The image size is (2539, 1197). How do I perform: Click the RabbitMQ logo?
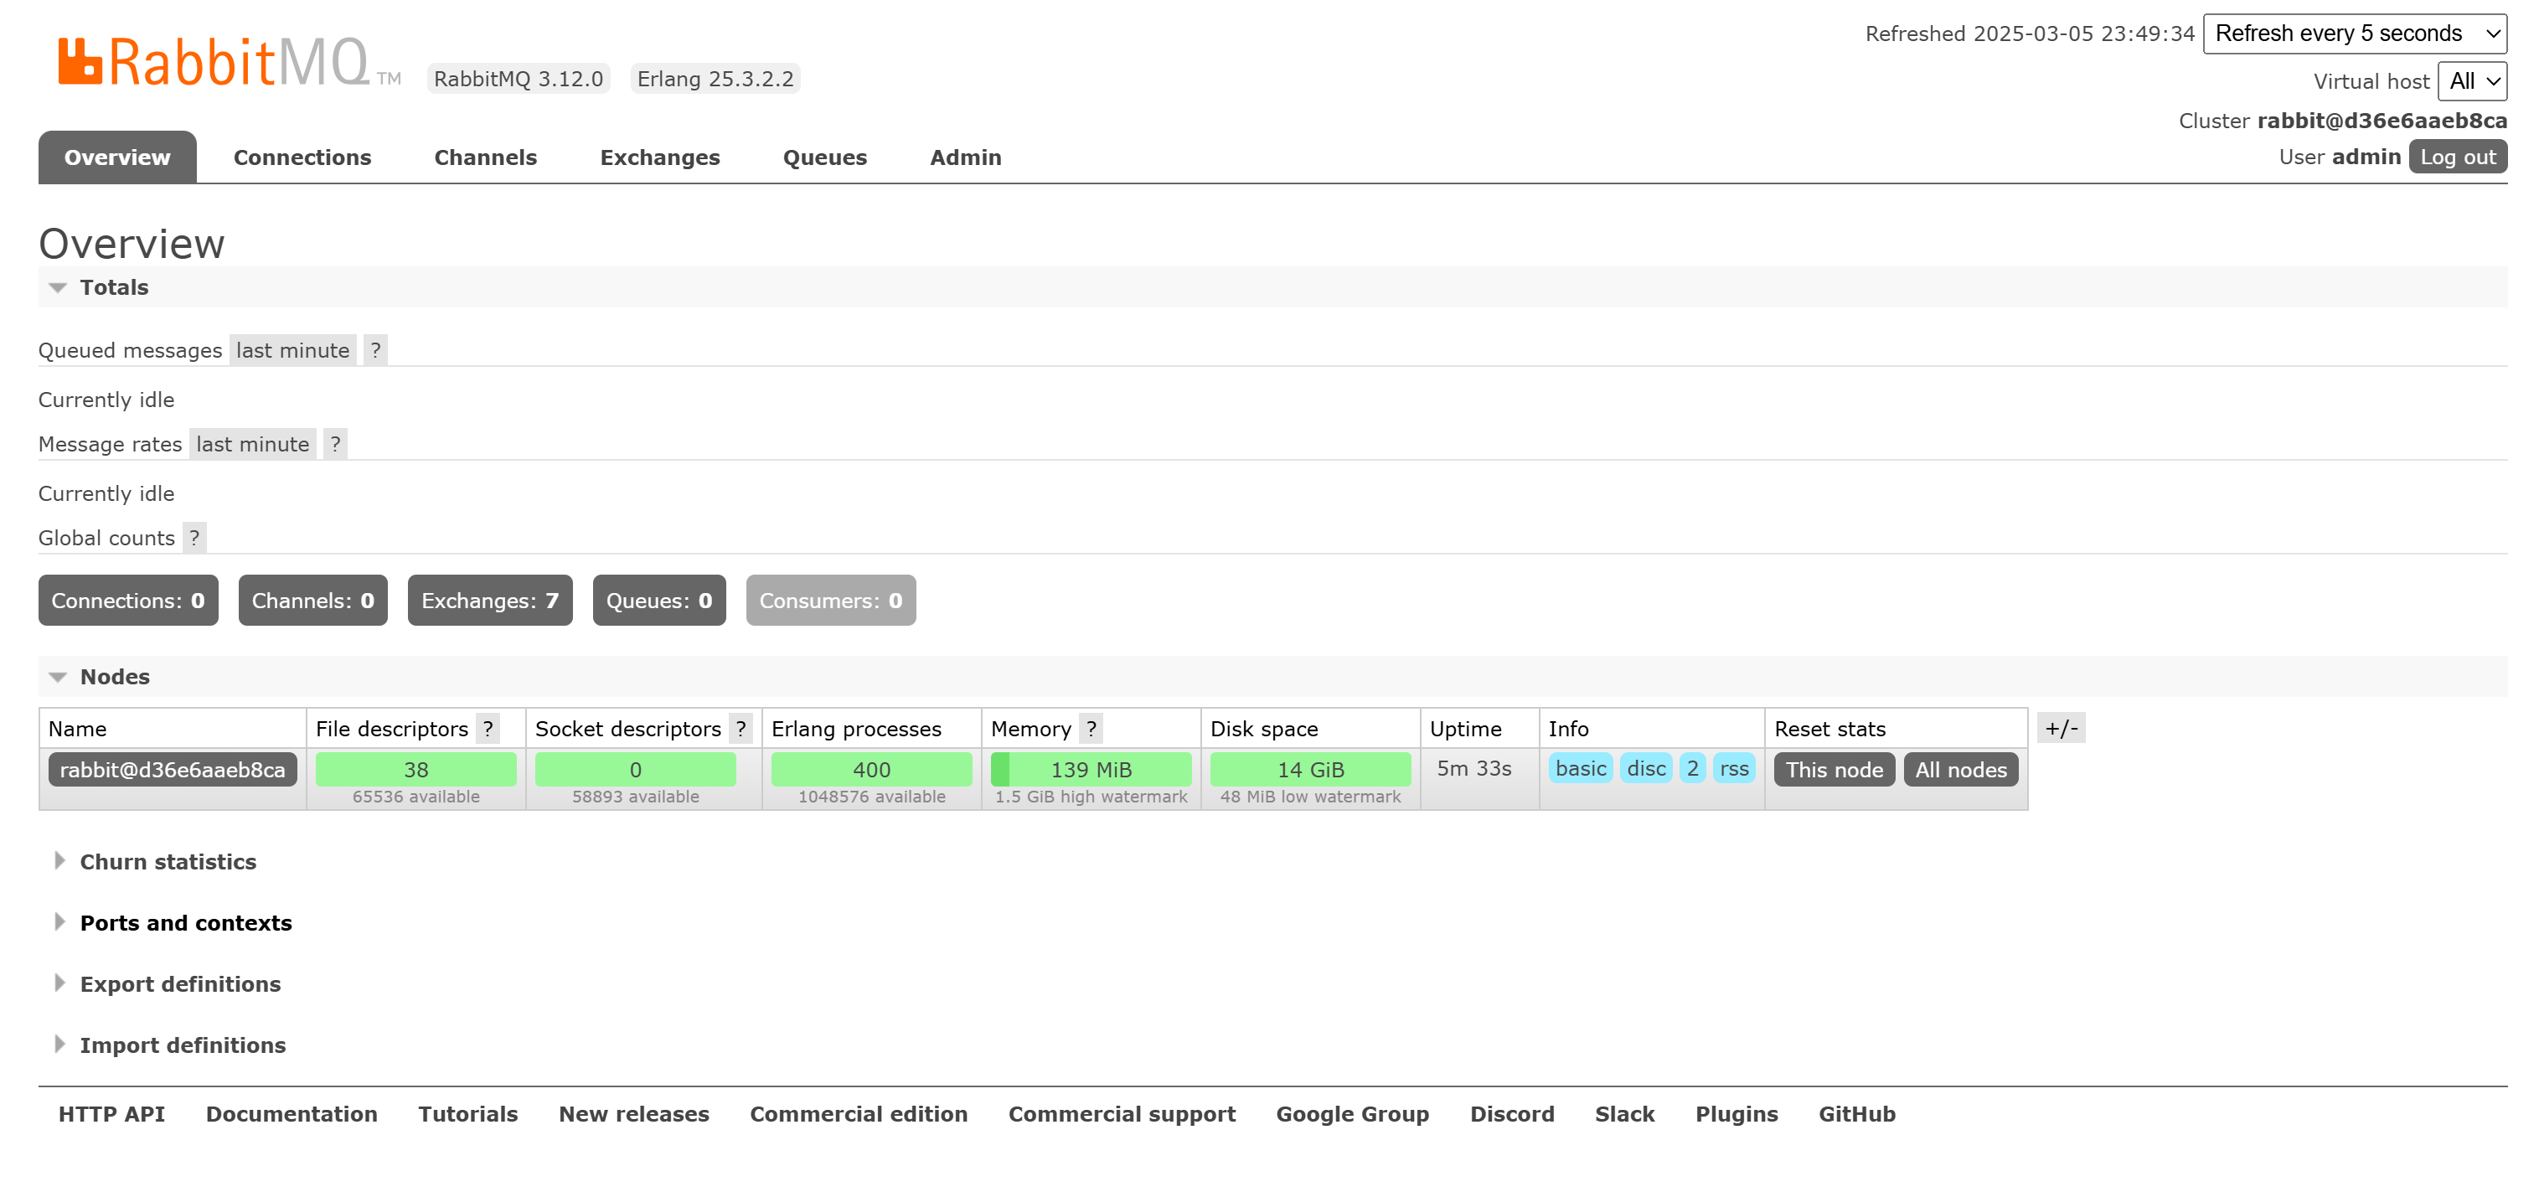pos(229,61)
